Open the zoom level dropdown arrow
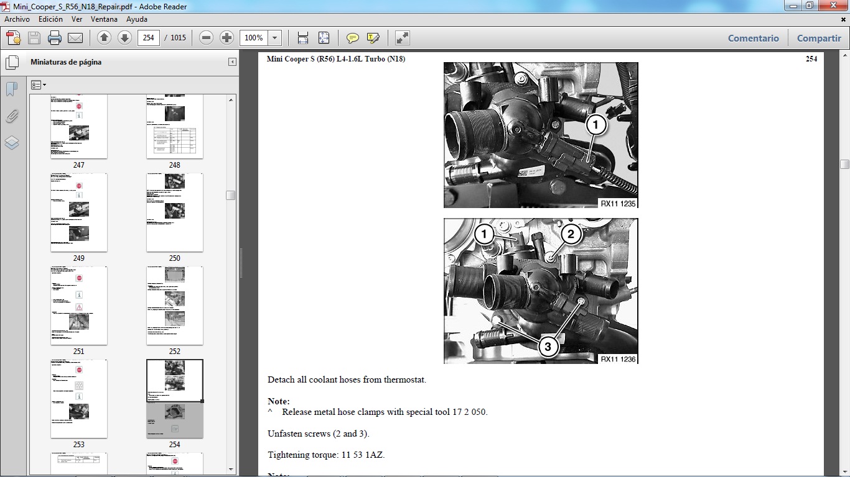The height and width of the screenshot is (477, 850). coord(275,38)
